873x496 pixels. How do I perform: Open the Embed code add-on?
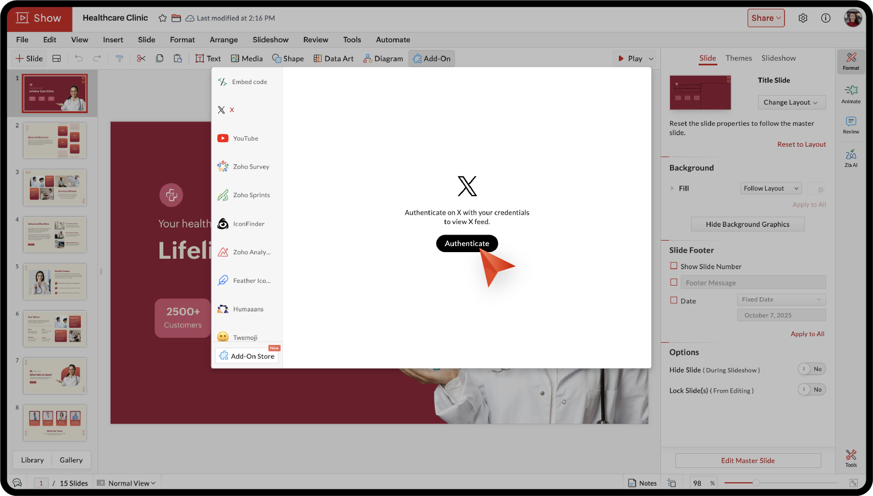pyautogui.click(x=243, y=82)
